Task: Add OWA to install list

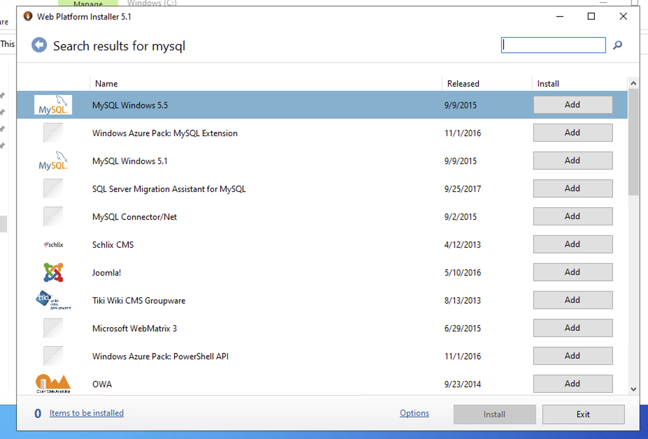Action: point(573,384)
